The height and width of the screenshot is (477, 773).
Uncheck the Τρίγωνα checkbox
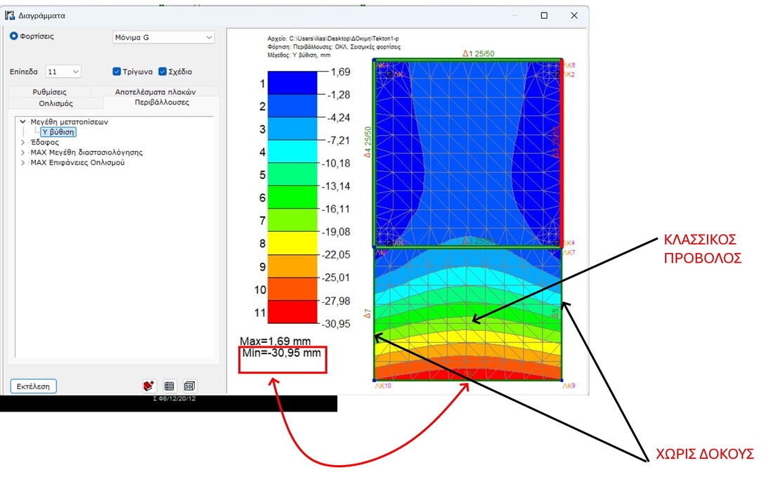click(117, 72)
